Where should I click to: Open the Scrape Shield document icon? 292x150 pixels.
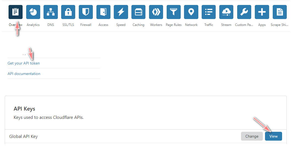[279, 12]
